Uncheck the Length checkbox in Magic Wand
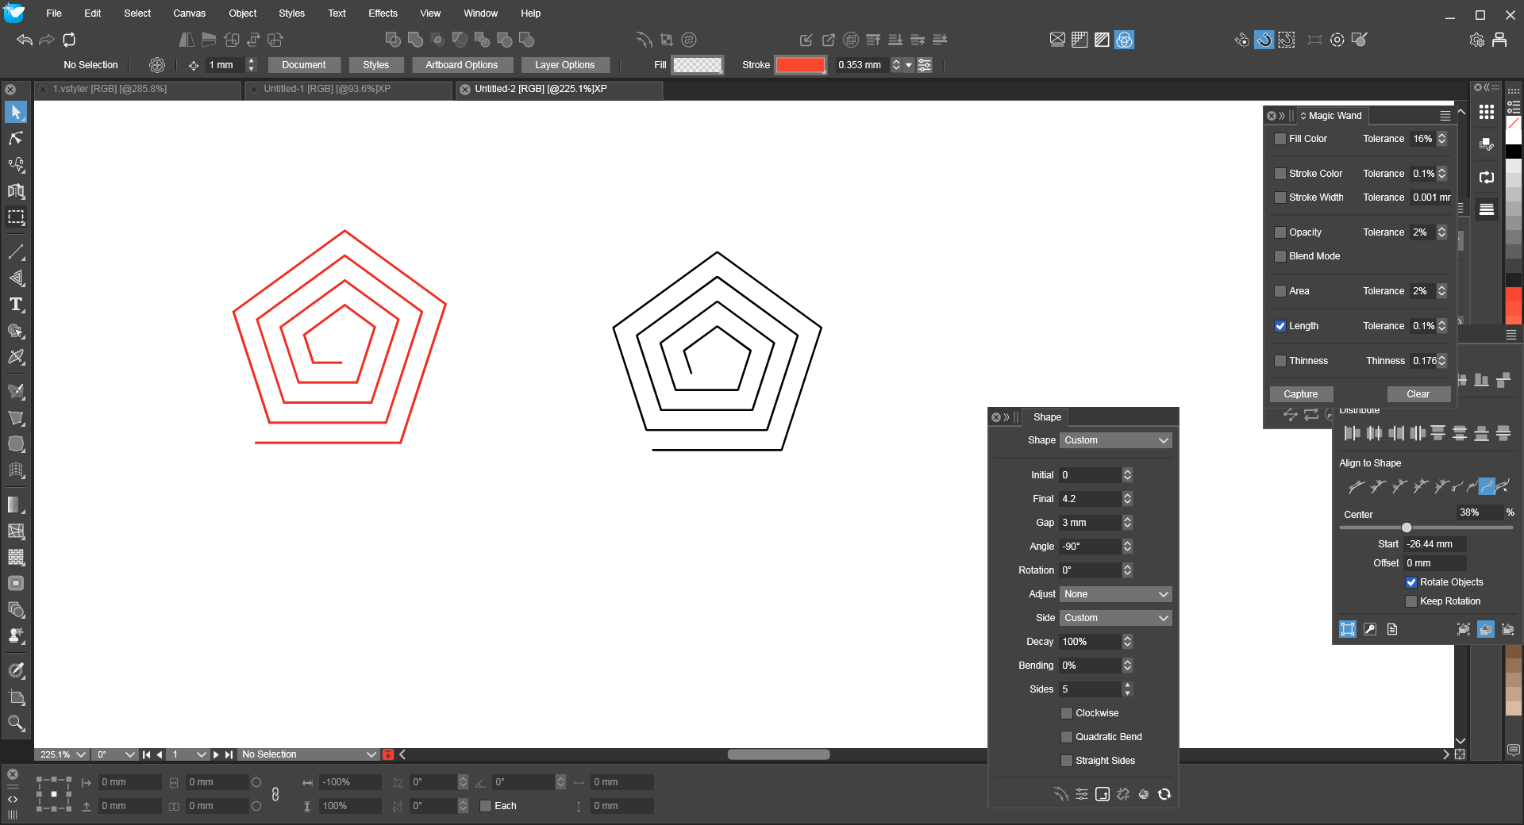The image size is (1524, 825). (1280, 326)
